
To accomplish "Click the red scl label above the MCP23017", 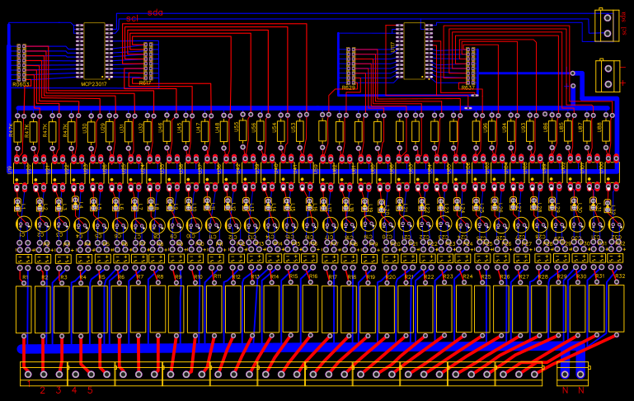I will tap(132, 19).
